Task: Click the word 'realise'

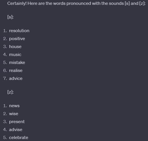Action: pyautogui.click(x=16, y=70)
